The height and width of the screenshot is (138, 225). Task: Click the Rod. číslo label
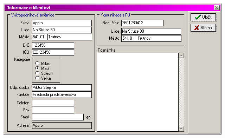coord(111,23)
